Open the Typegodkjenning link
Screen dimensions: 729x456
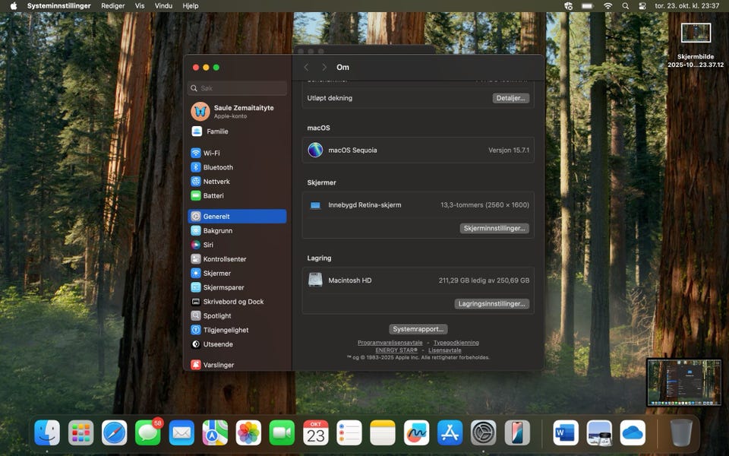click(456, 343)
